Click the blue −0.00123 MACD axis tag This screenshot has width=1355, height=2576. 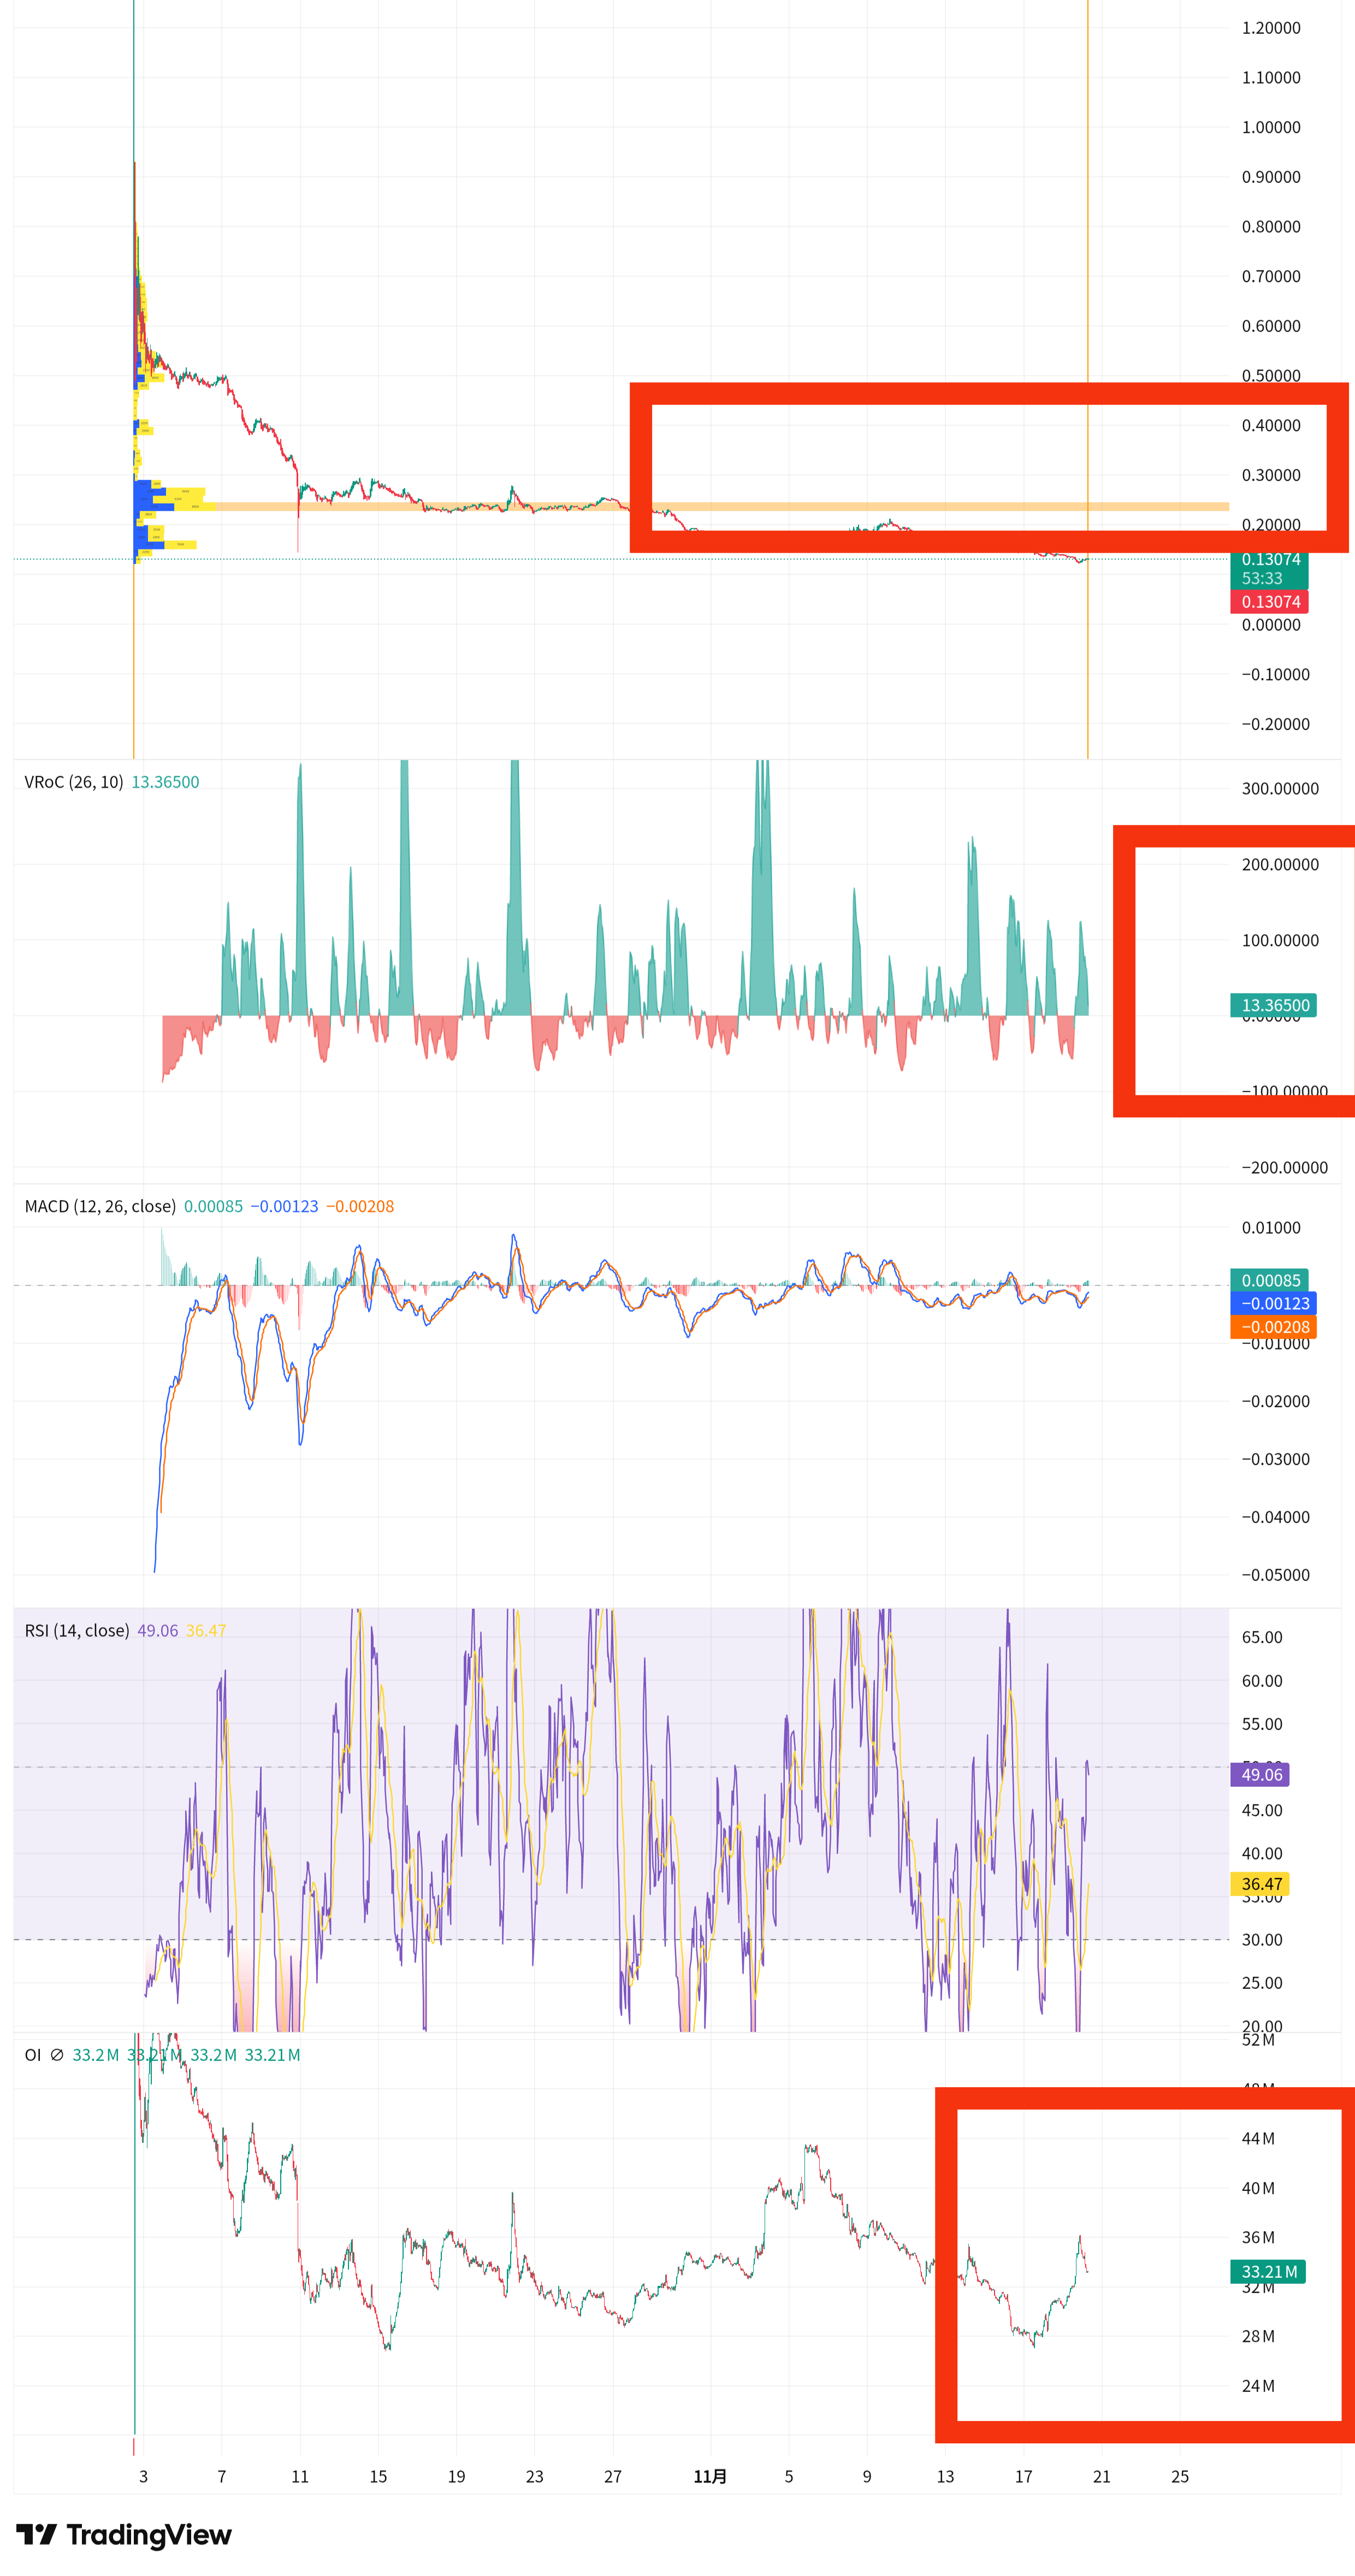click(1273, 1303)
